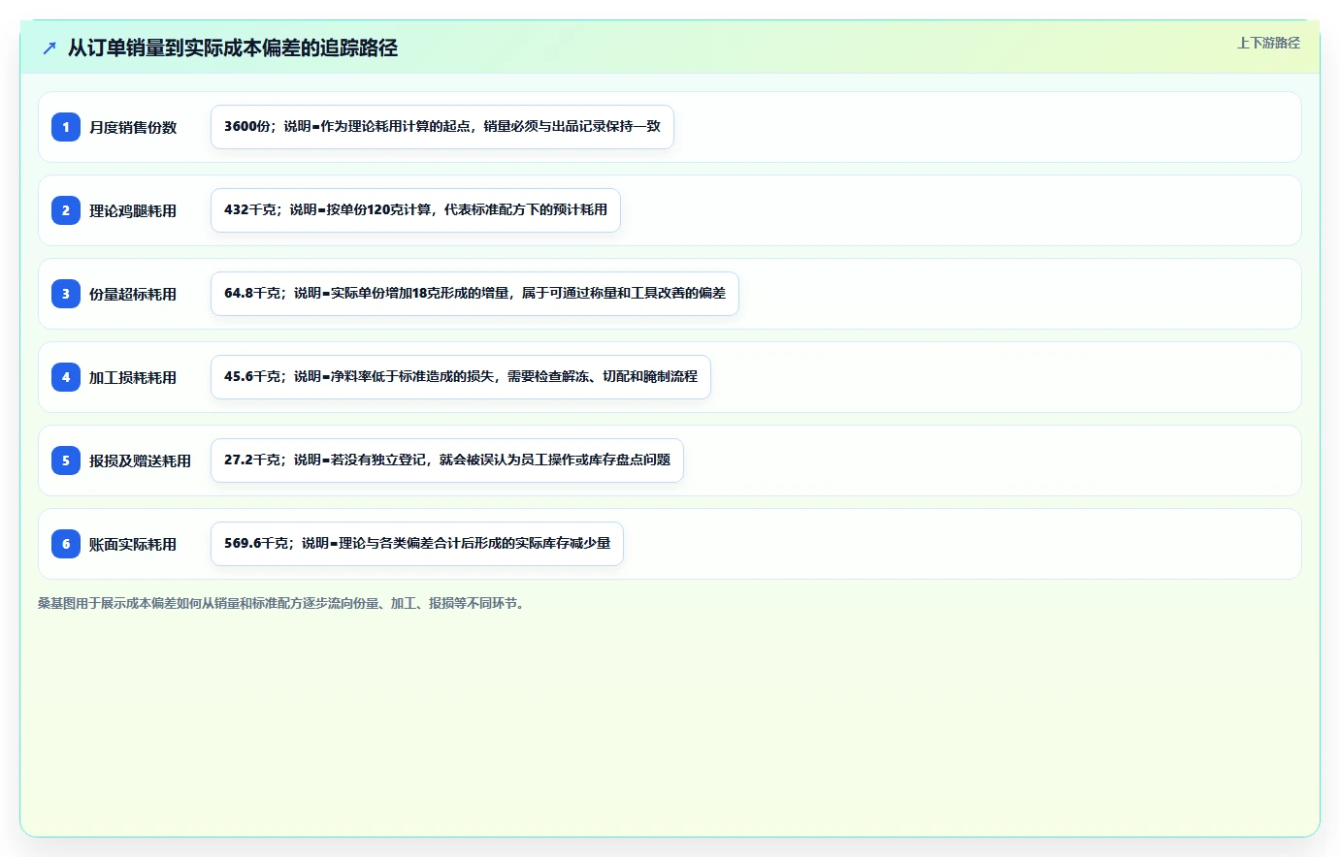Select the 账面实际耗用 label

pyautogui.click(x=133, y=544)
